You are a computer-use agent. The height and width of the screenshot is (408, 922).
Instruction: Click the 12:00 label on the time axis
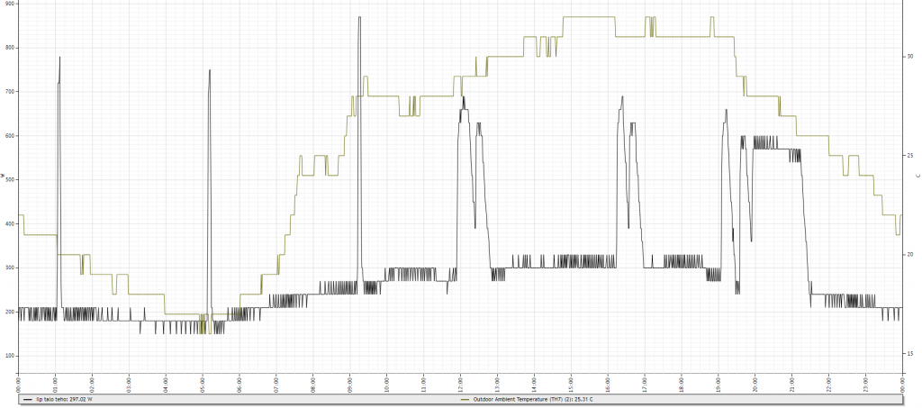coord(460,384)
